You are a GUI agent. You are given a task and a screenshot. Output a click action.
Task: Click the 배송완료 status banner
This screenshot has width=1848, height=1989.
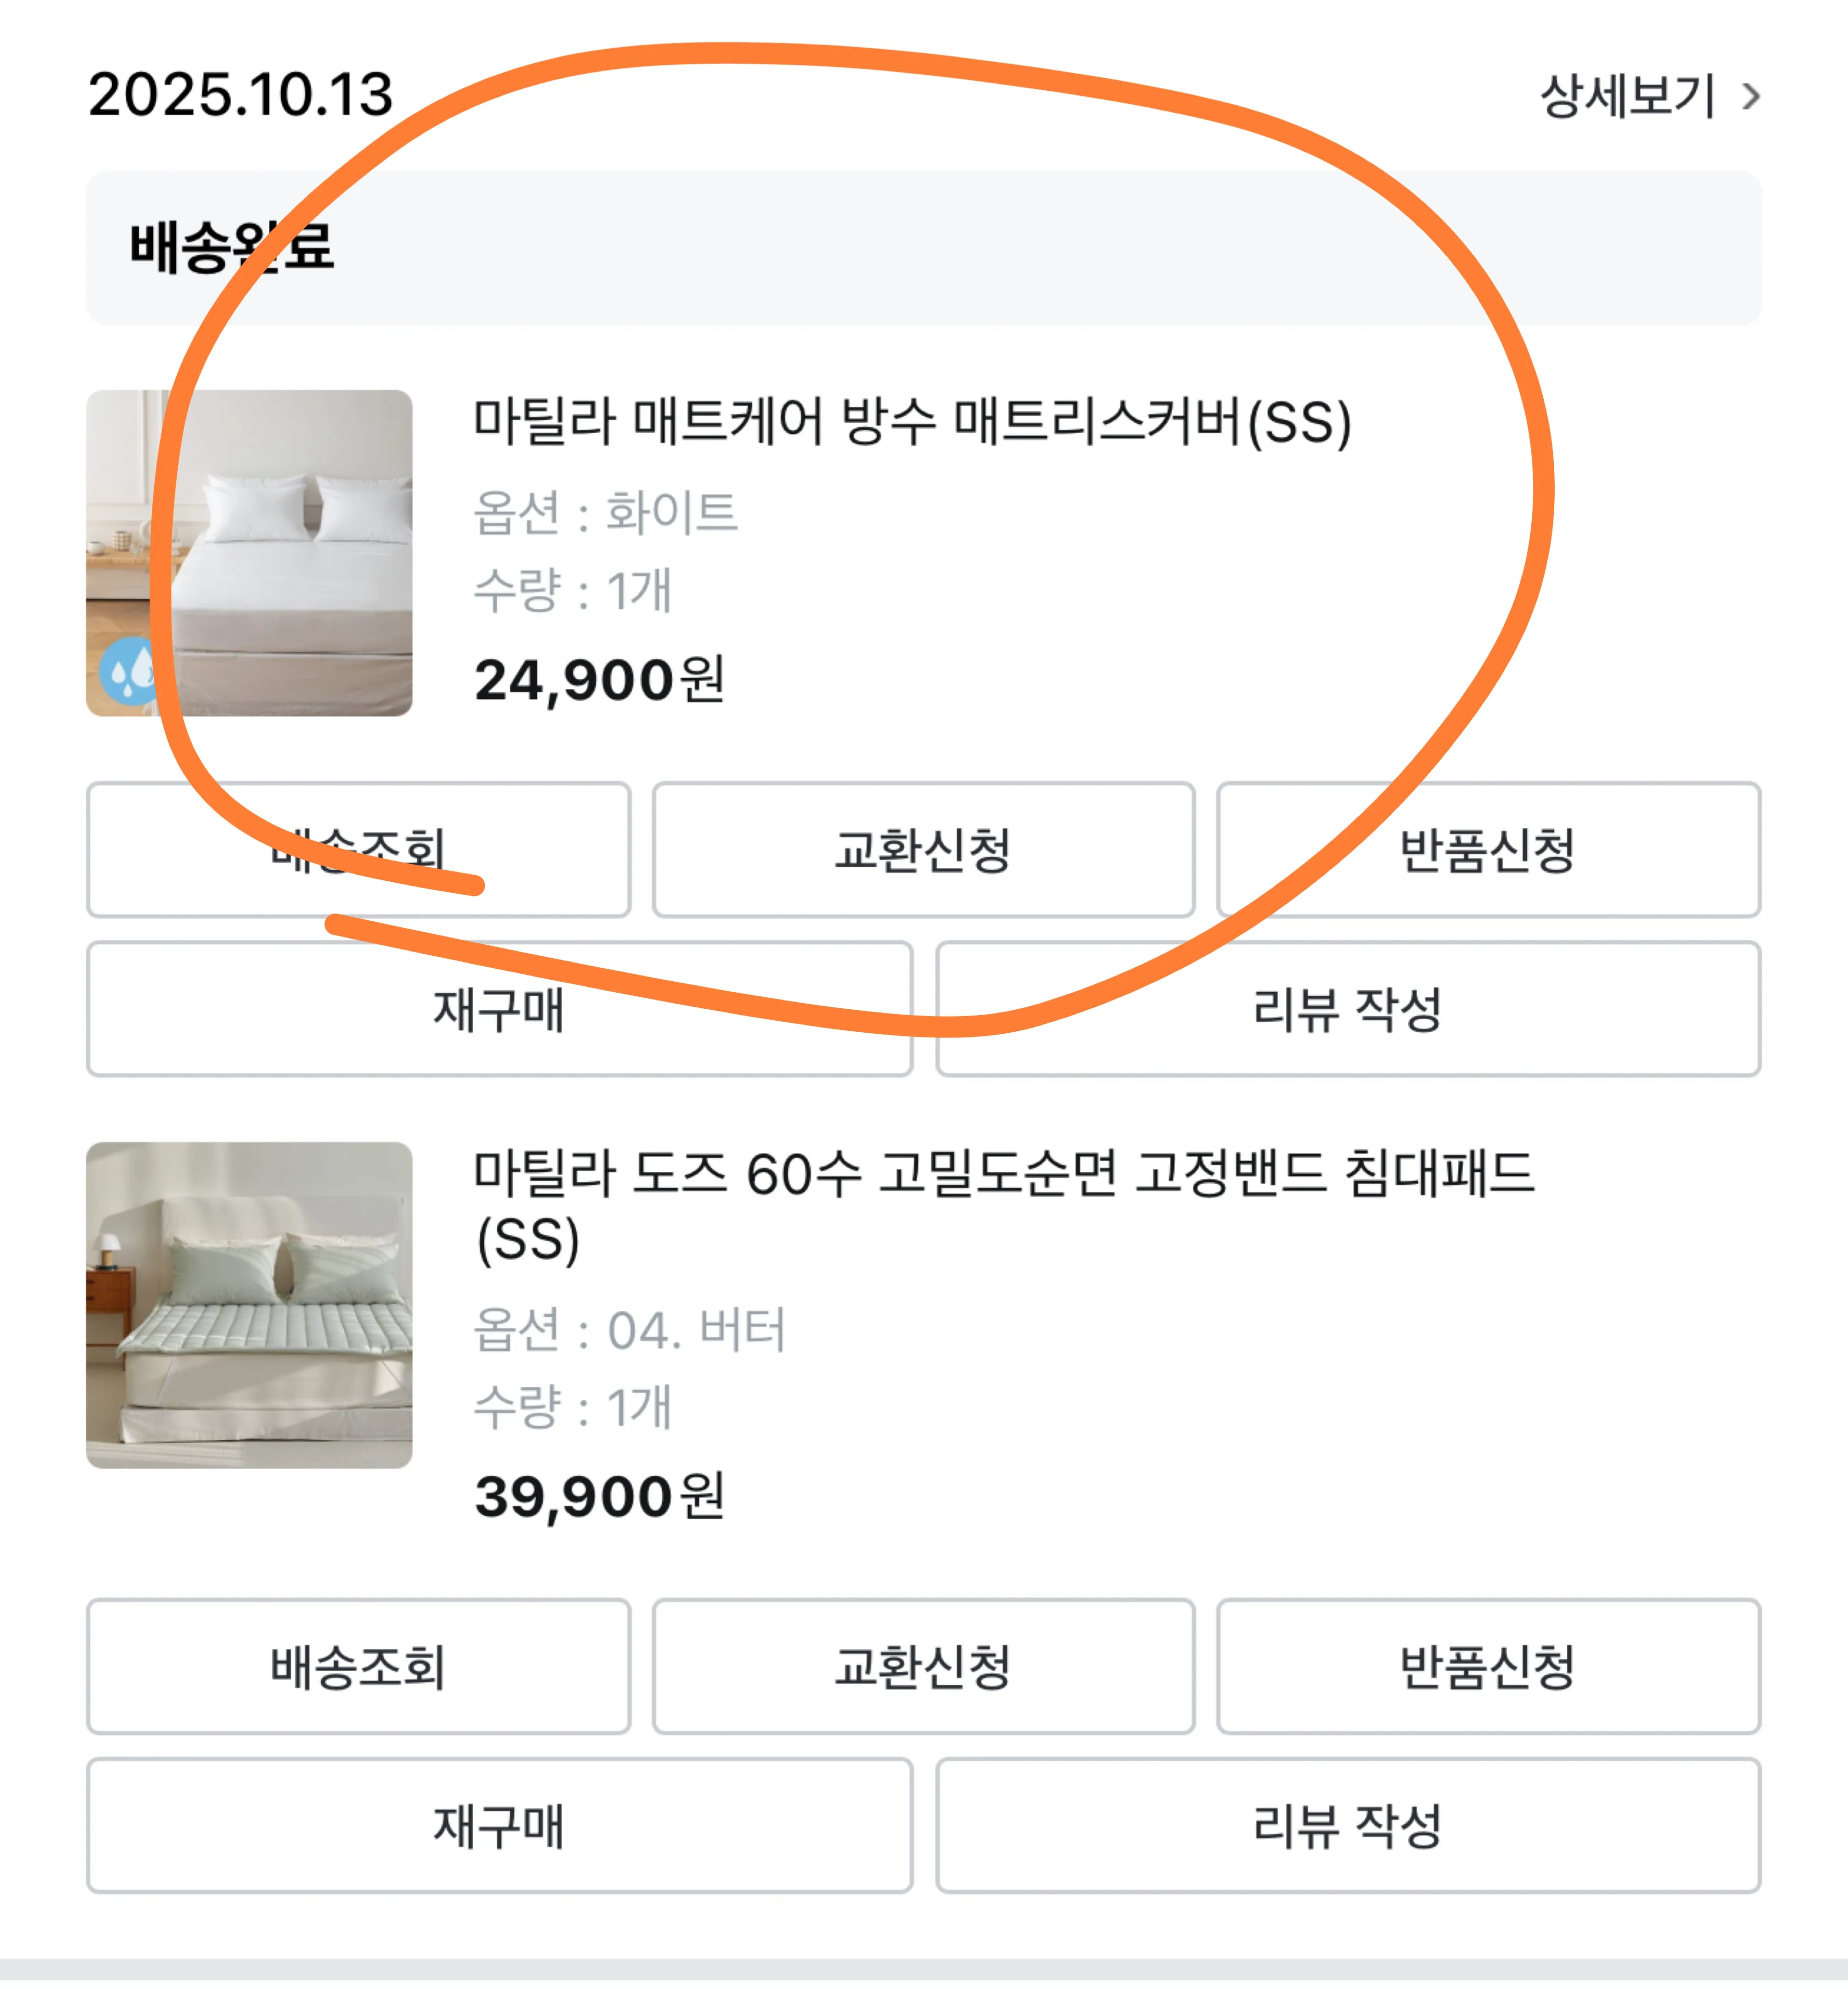coord(923,247)
